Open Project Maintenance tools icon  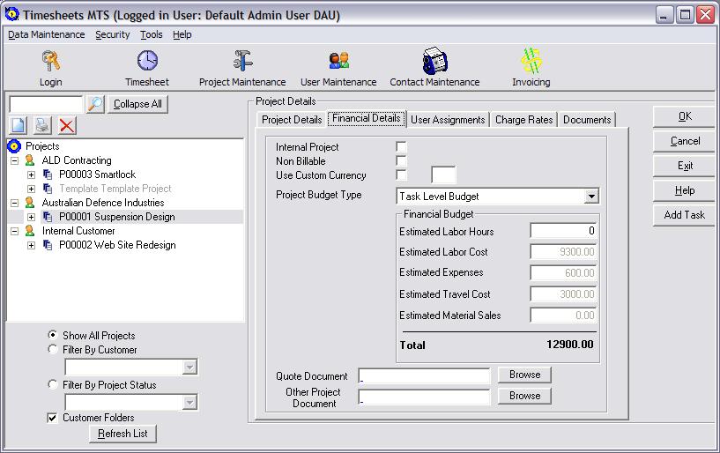point(242,61)
